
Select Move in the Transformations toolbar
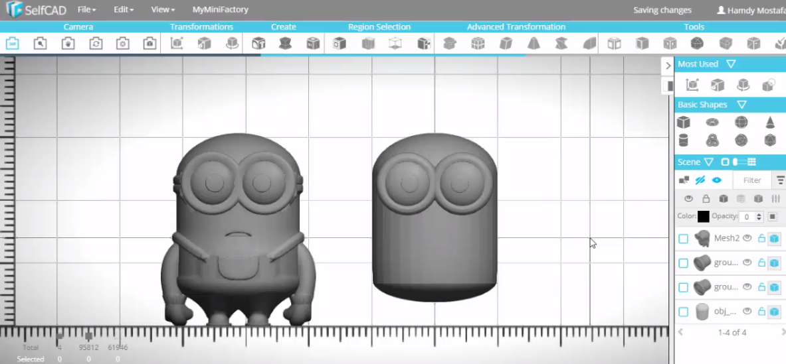click(177, 44)
